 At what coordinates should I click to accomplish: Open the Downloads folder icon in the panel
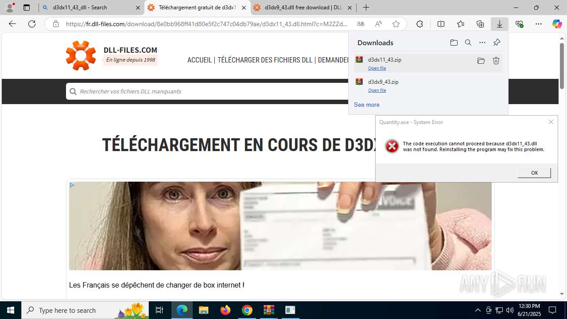click(x=454, y=43)
